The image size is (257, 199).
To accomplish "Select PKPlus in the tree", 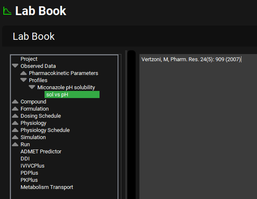I will (29, 180).
